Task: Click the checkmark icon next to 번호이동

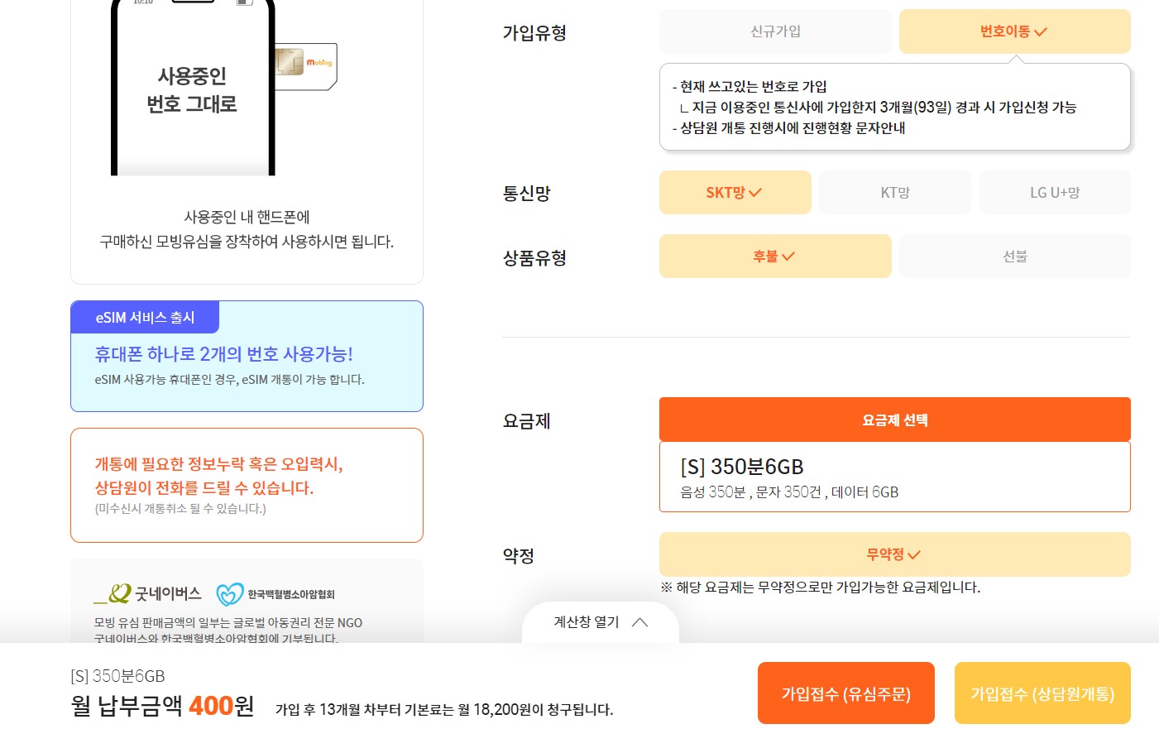Action: pos(1041,31)
